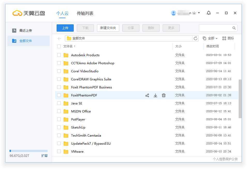Switch to icon view mode
Viewport: 247px width, 169px height.
(228, 38)
